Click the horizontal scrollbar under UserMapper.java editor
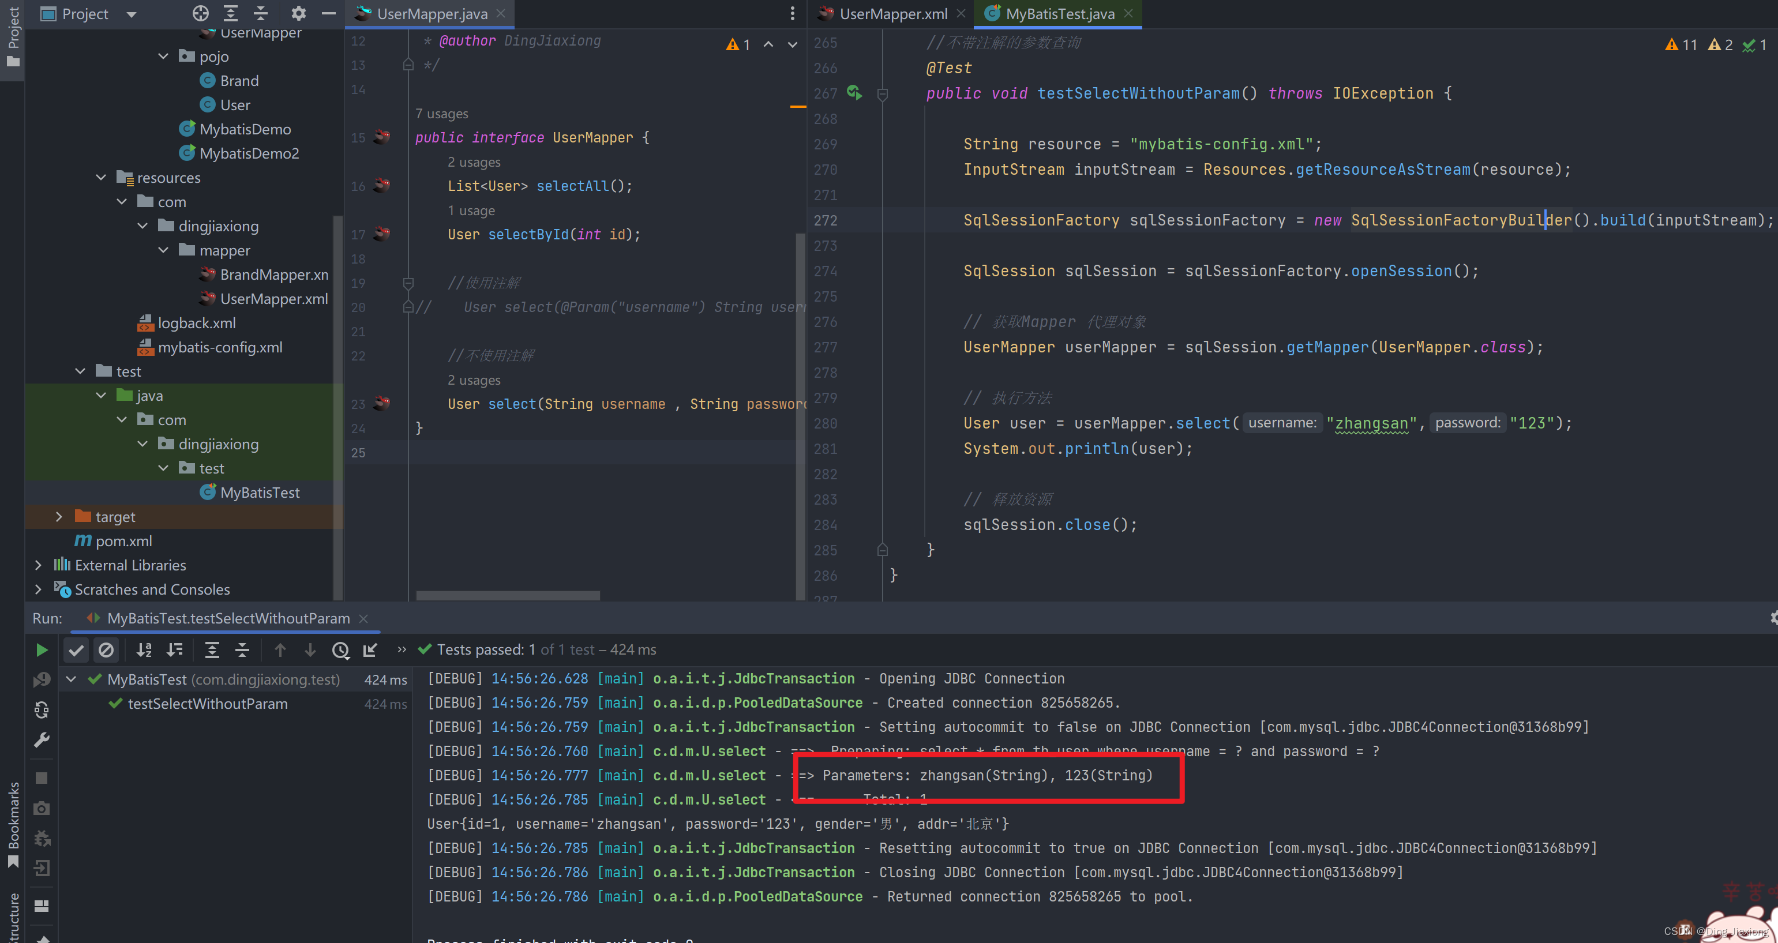The width and height of the screenshot is (1778, 943). [508, 595]
